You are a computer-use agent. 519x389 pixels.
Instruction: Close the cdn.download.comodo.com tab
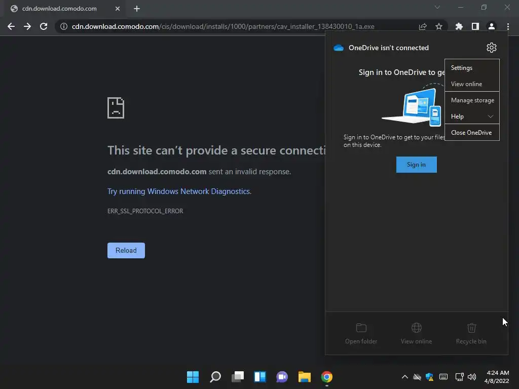tap(118, 9)
